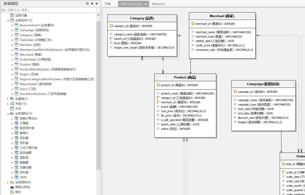Viewport: 305px width, 195px height.
Task: Select the 购买用户数 metric item
Action: click(27, 128)
